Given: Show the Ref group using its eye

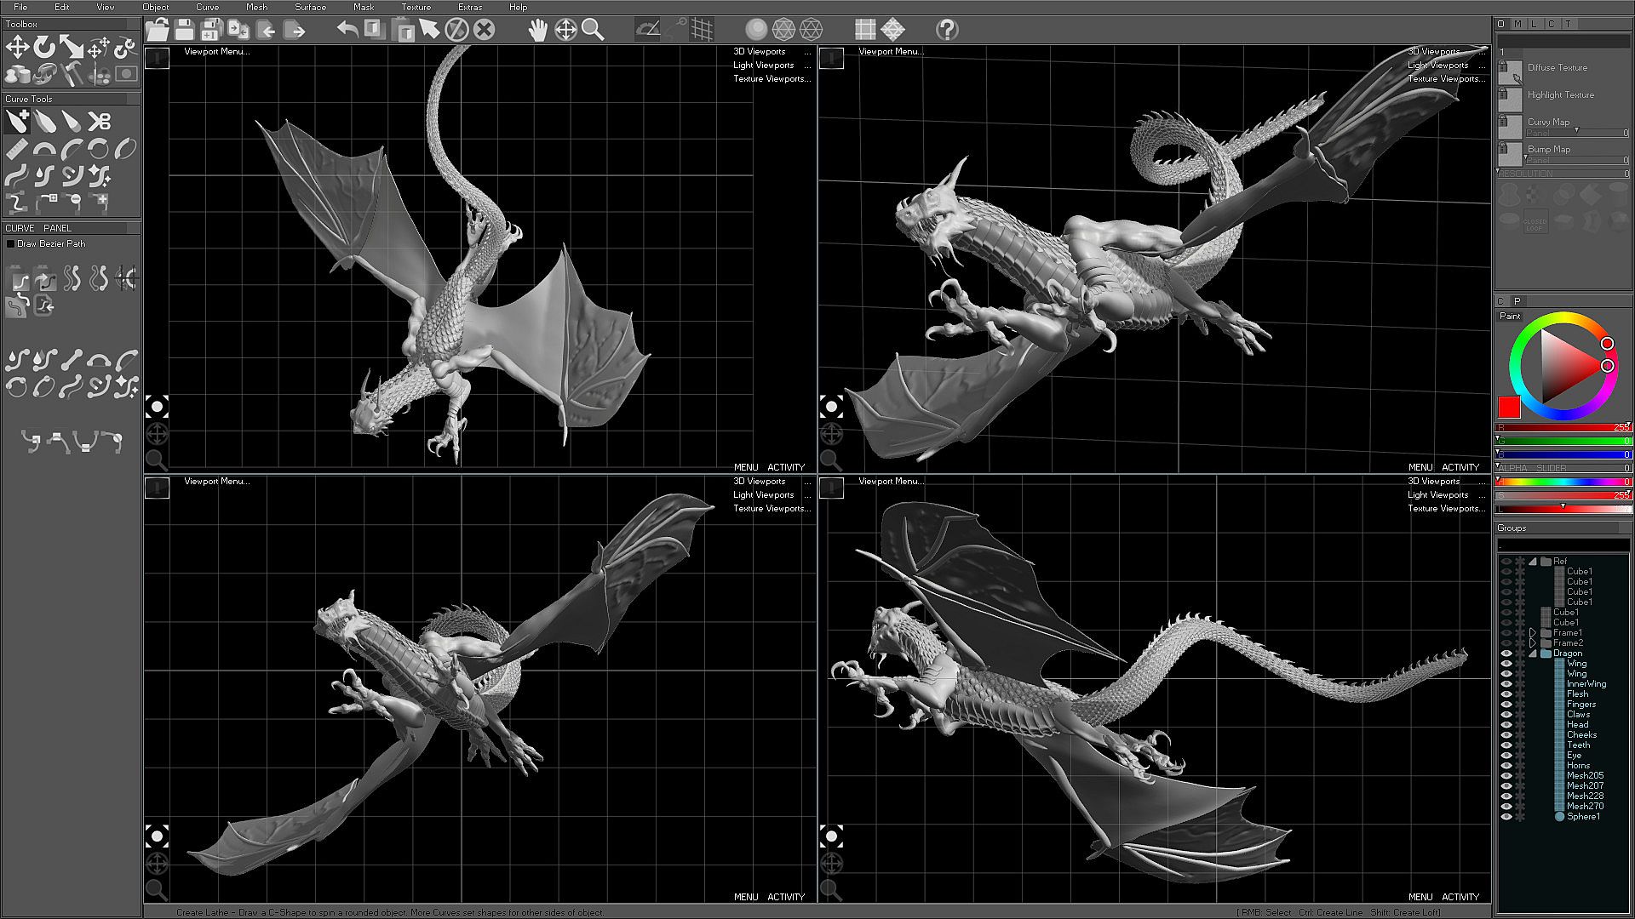Looking at the screenshot, I should tap(1506, 562).
